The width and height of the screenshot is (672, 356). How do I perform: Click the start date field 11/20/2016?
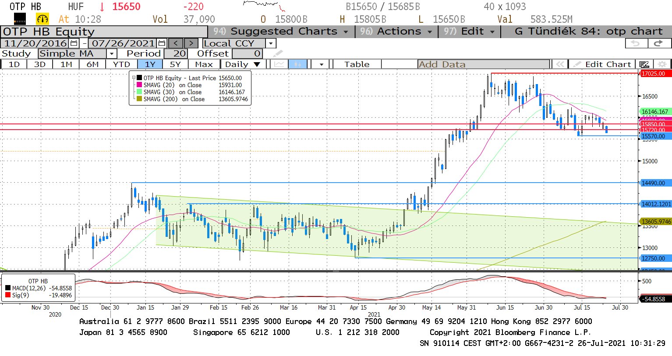click(35, 43)
